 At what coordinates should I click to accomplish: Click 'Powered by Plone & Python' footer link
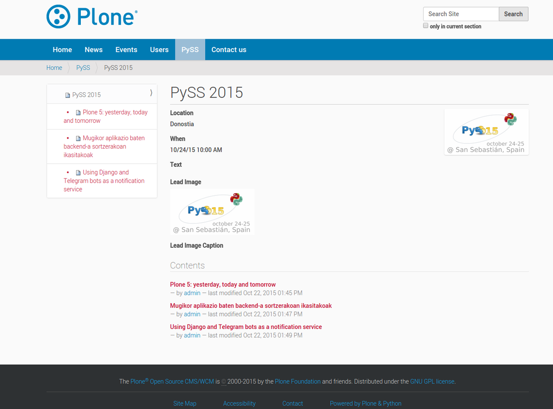365,404
